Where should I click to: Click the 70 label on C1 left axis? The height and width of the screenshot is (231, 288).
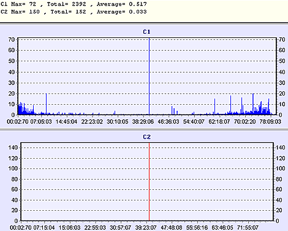coord(11,40)
